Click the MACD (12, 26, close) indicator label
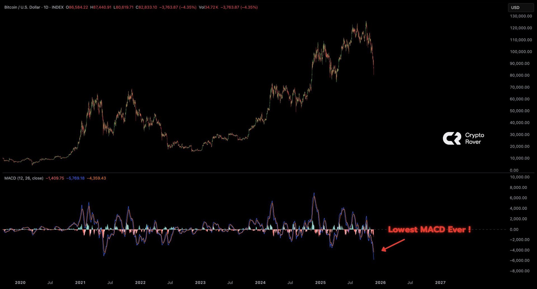 (24, 178)
